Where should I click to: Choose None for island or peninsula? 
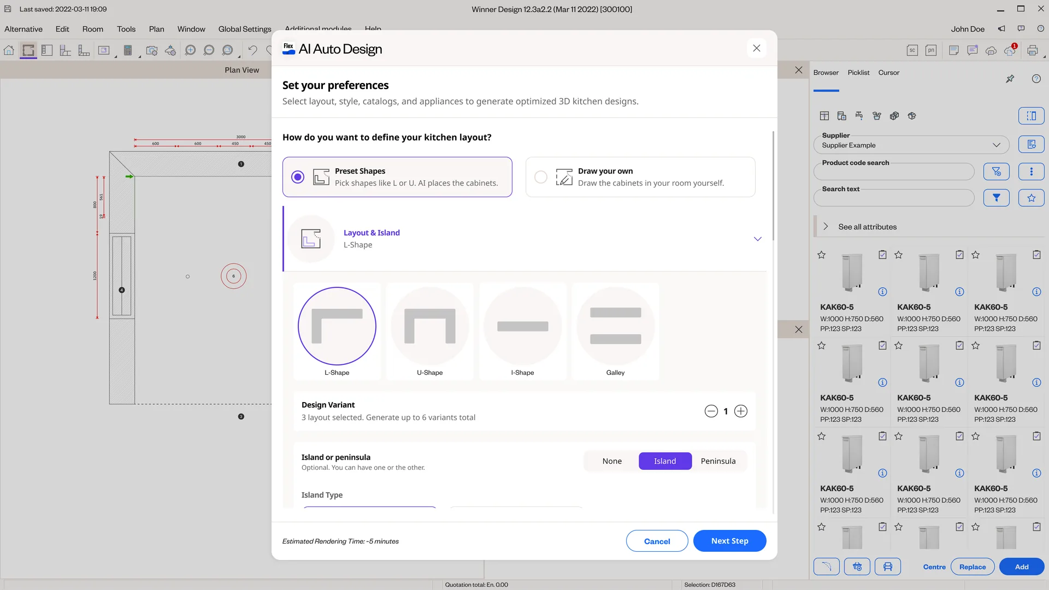(x=612, y=461)
